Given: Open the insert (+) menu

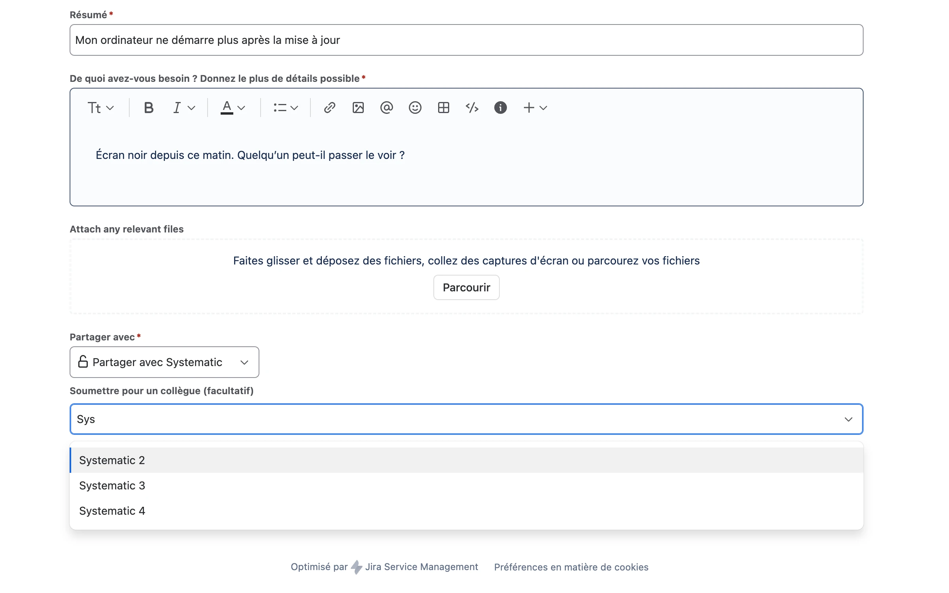Looking at the screenshot, I should [529, 108].
